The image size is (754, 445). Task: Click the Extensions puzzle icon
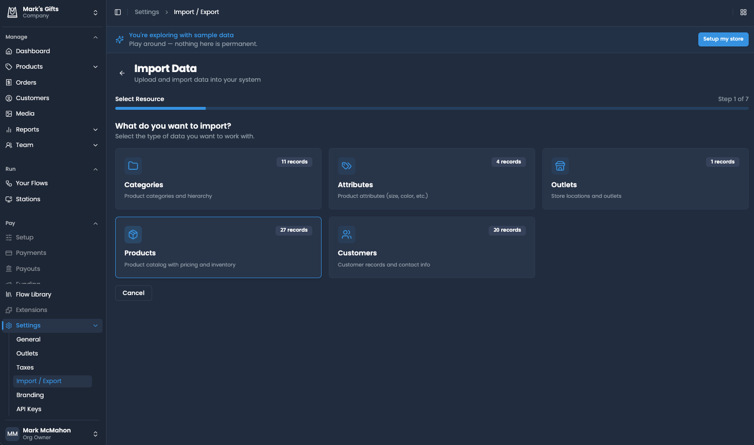[x=9, y=310]
